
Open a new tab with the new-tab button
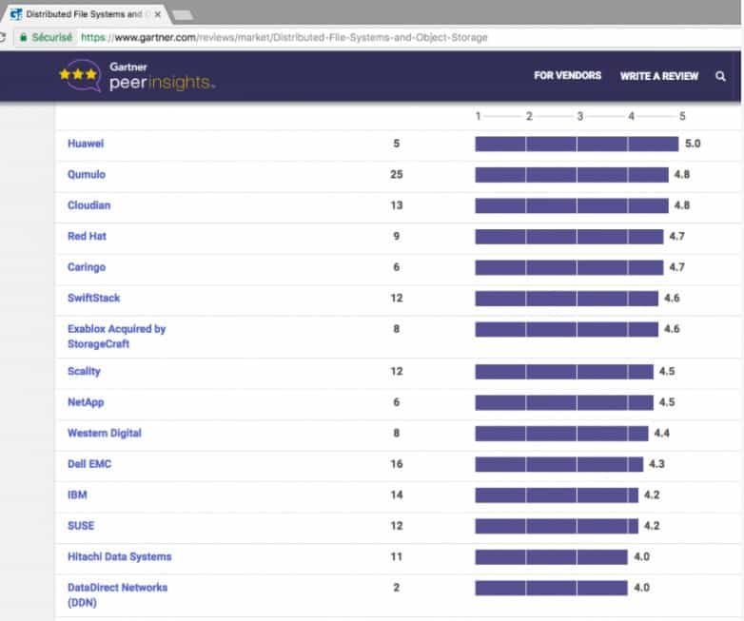click(183, 15)
